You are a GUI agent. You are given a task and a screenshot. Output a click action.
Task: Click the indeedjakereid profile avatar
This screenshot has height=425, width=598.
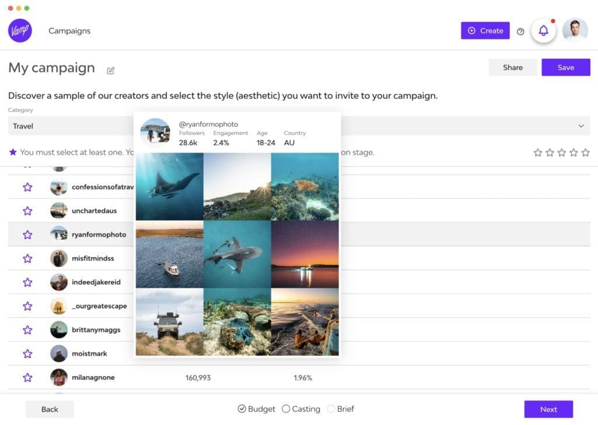(x=58, y=283)
